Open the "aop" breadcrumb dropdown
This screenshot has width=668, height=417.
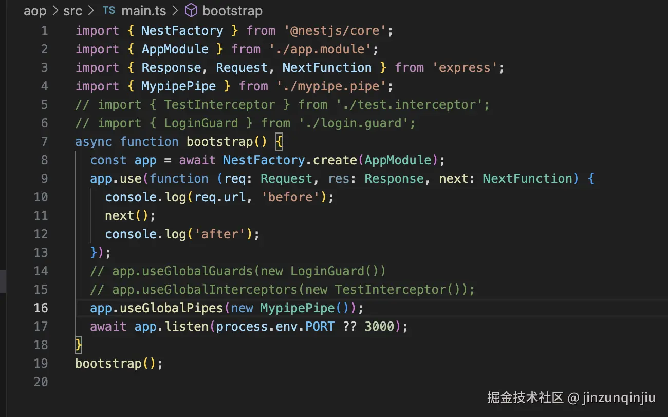click(x=34, y=10)
